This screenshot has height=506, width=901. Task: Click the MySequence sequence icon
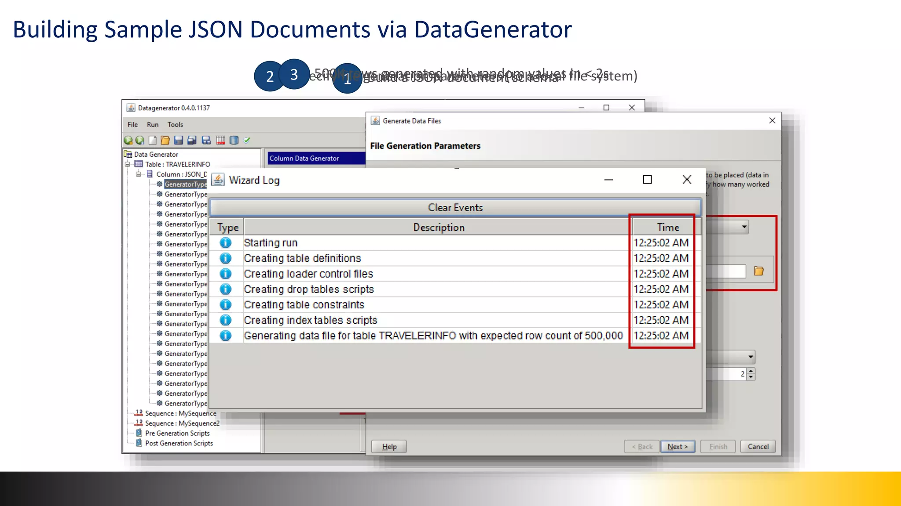coord(139,413)
